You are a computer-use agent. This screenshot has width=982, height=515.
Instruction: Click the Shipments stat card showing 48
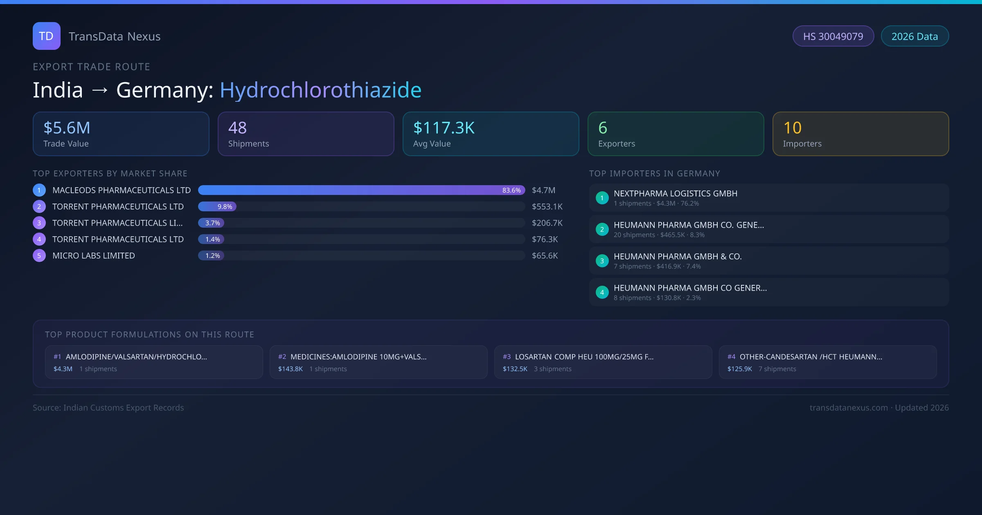(306, 134)
